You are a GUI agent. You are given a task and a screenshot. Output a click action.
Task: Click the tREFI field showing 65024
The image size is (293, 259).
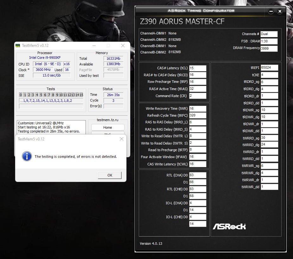[270, 68]
